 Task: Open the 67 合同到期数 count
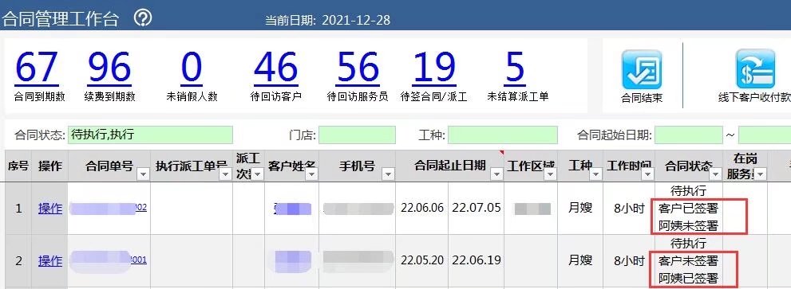[37, 68]
